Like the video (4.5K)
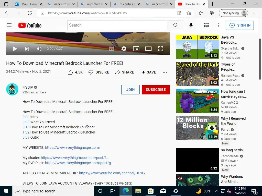Viewport: 262px width, 196px height. (75, 72)
